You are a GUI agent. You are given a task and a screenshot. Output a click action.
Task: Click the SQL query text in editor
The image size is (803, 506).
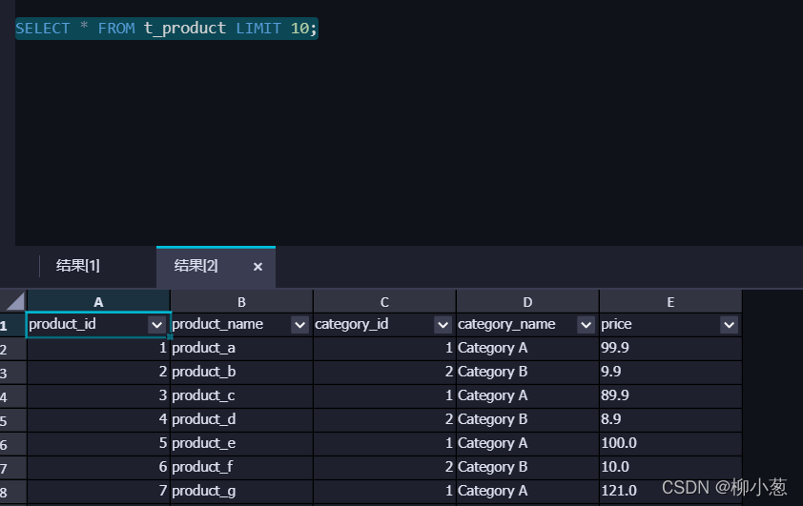(167, 29)
